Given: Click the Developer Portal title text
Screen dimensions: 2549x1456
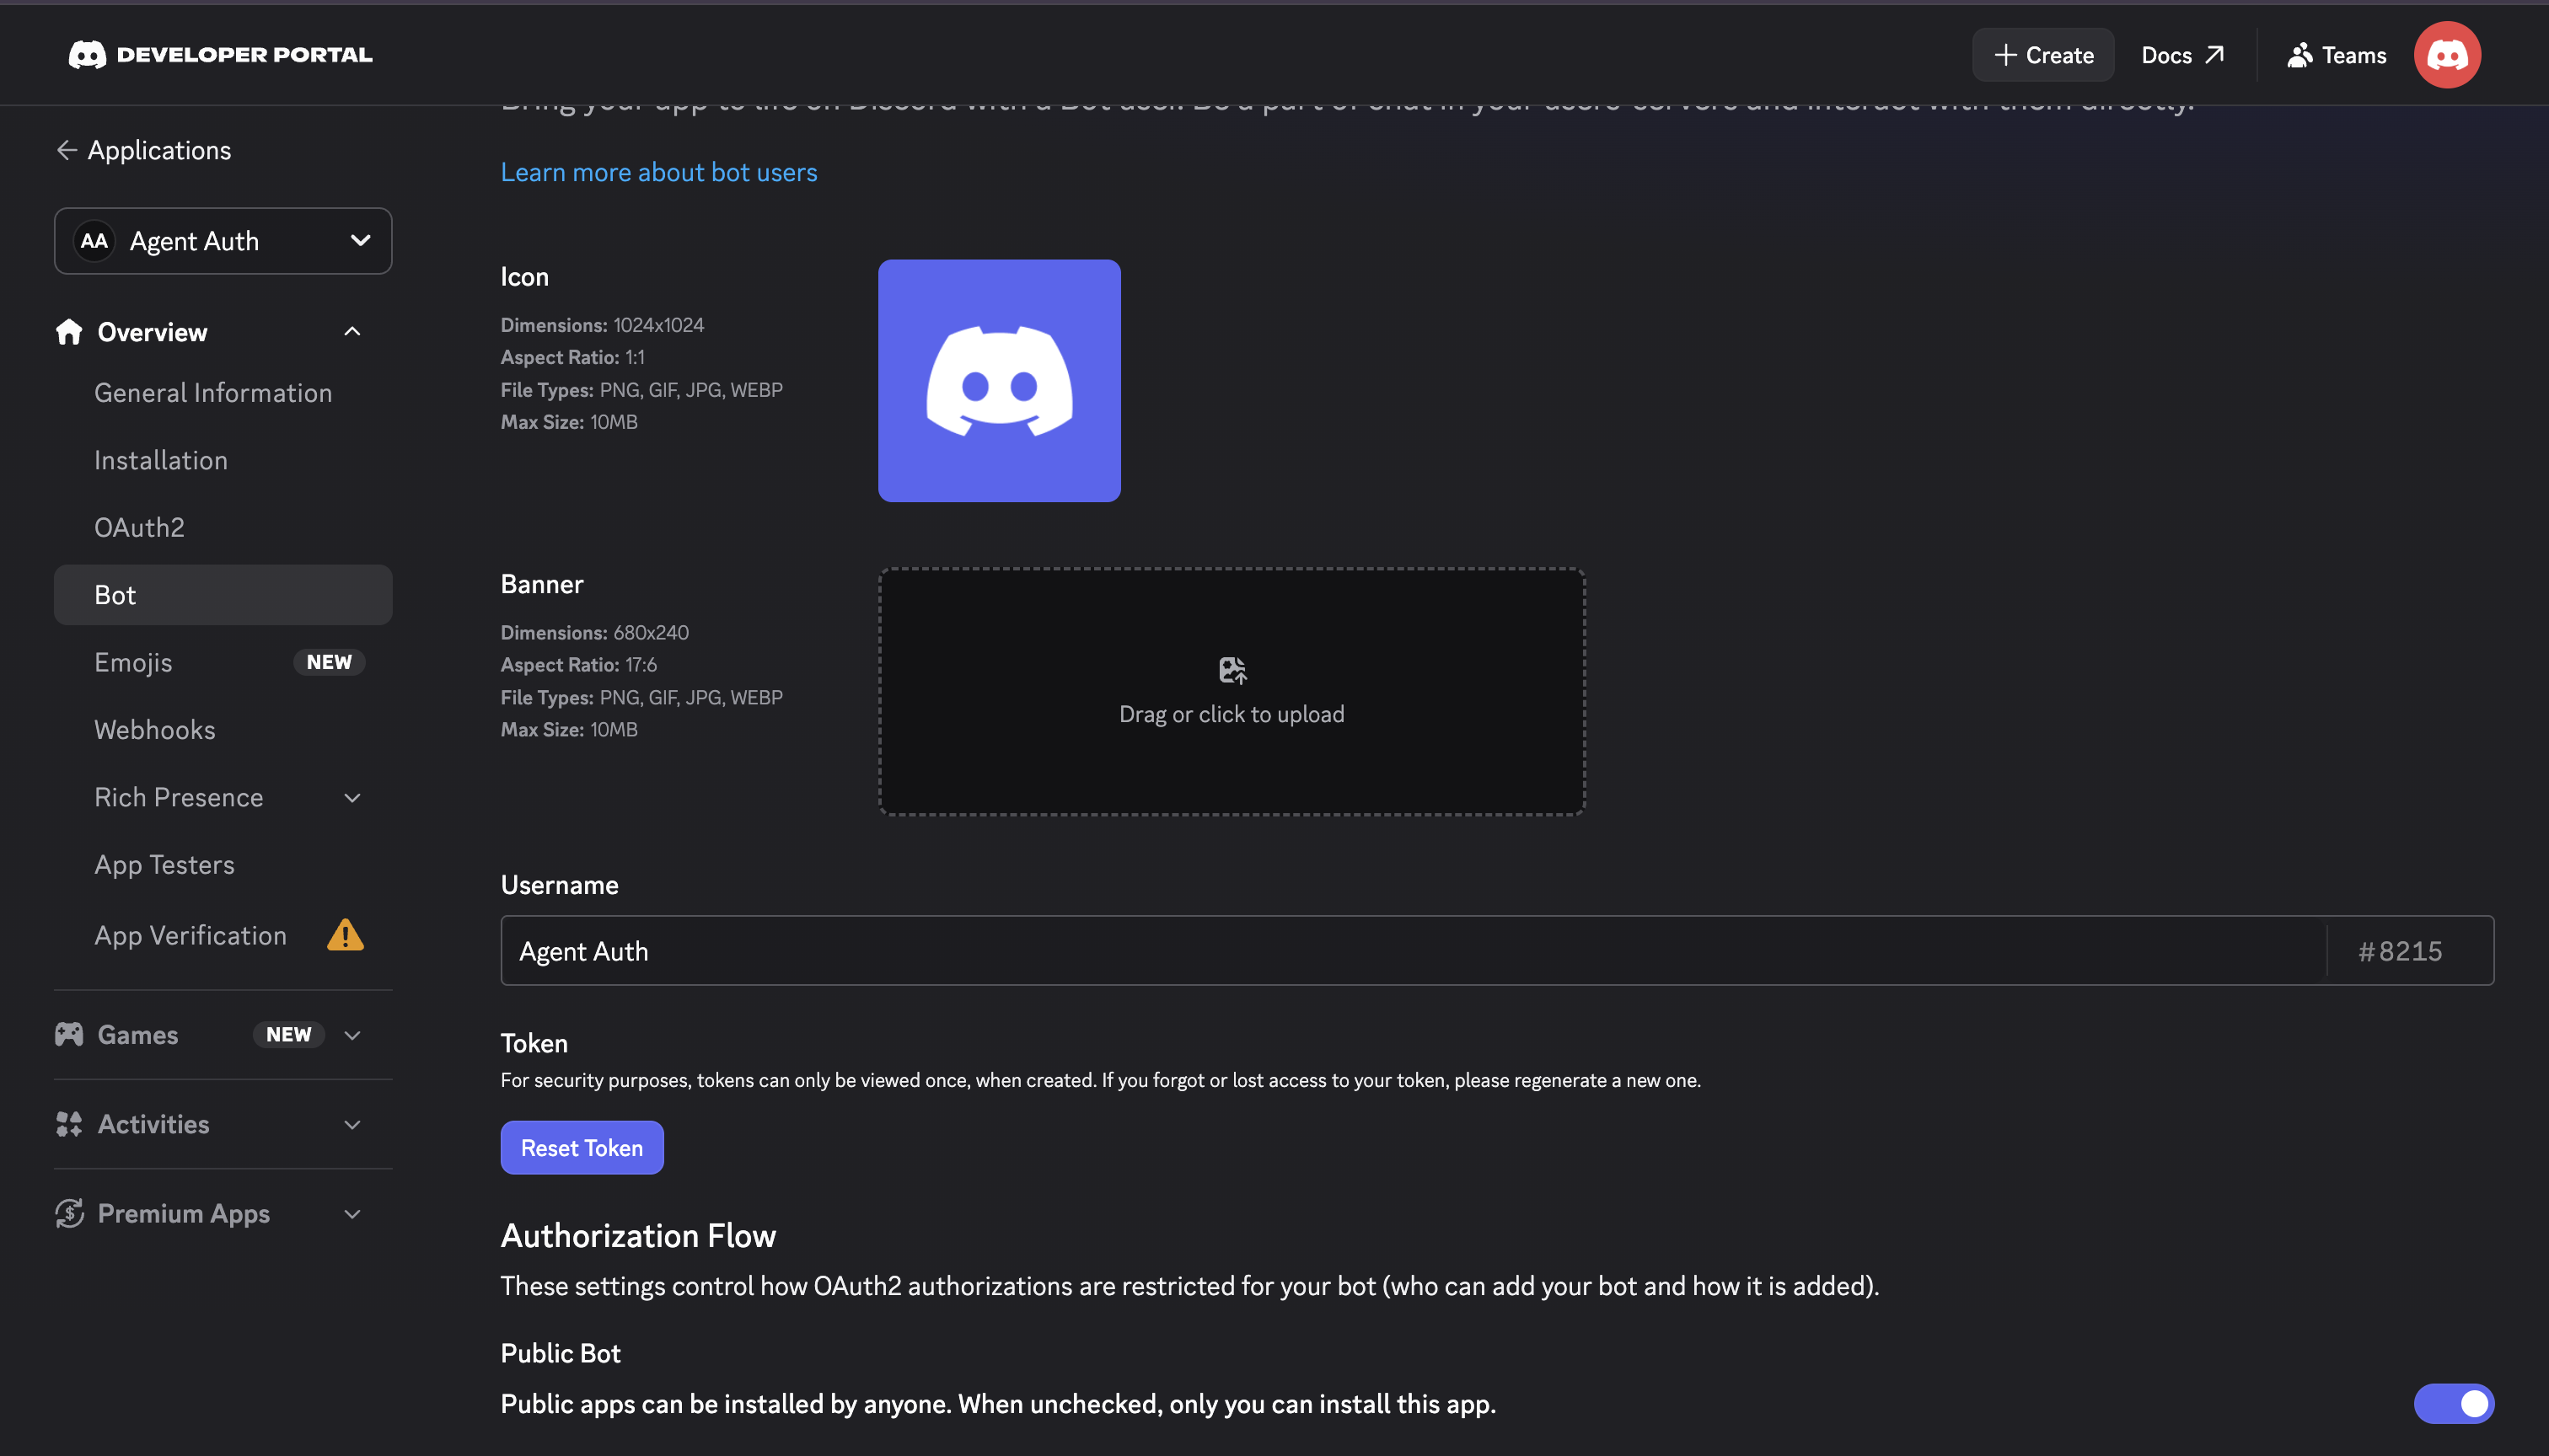Looking at the screenshot, I should tap(244, 55).
